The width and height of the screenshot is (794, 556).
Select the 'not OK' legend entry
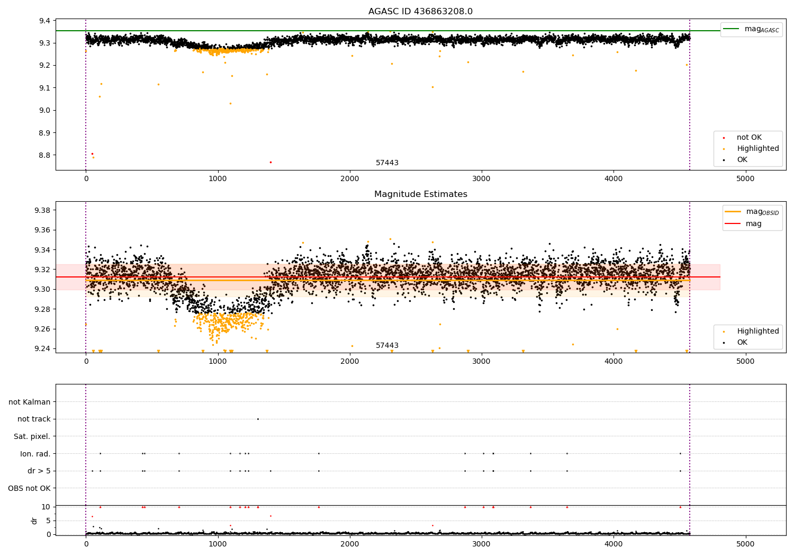[x=749, y=138]
